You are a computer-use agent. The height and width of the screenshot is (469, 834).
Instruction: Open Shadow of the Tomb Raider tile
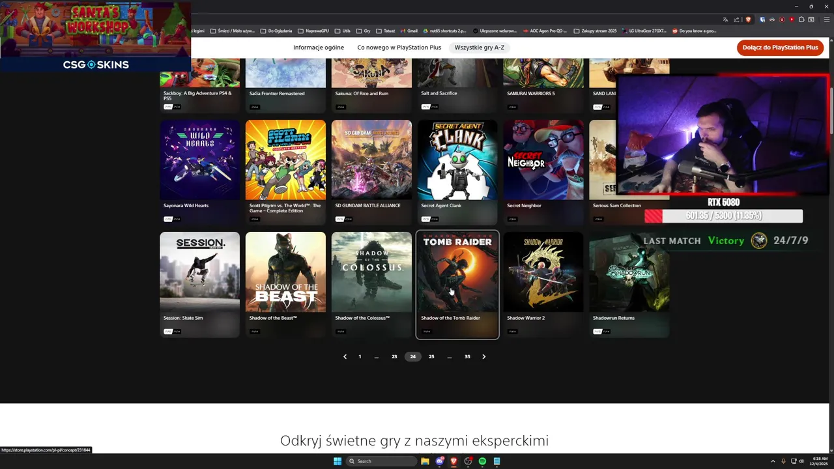[457, 285]
